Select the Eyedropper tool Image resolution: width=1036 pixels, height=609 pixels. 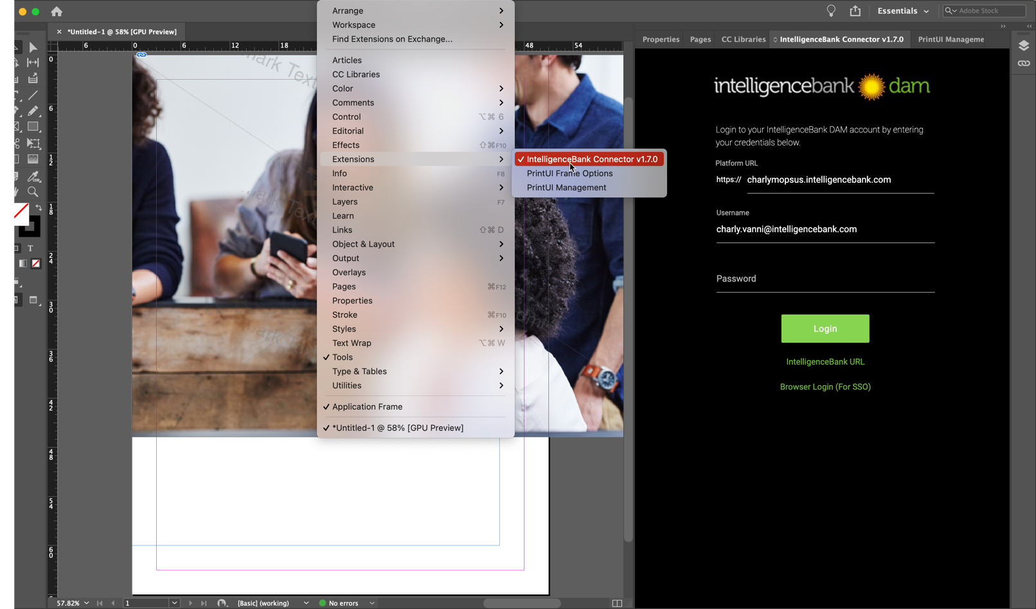coord(33,176)
